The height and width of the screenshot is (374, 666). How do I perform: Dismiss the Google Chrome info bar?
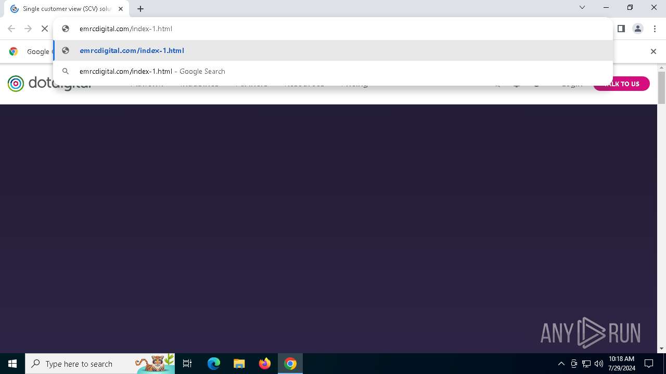tap(654, 51)
